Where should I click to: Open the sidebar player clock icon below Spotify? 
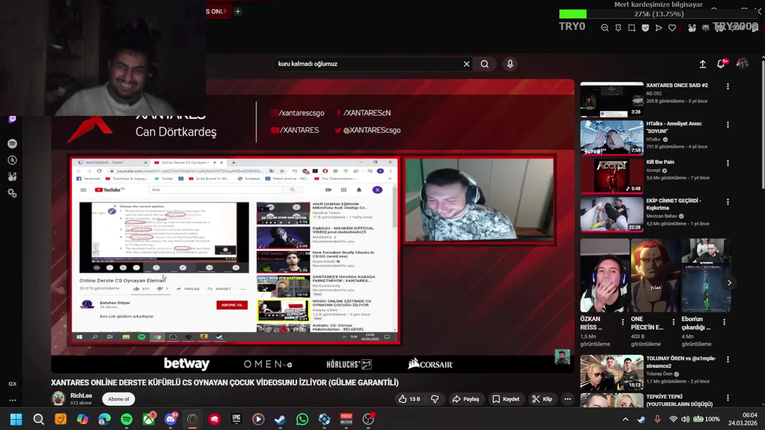(12, 160)
